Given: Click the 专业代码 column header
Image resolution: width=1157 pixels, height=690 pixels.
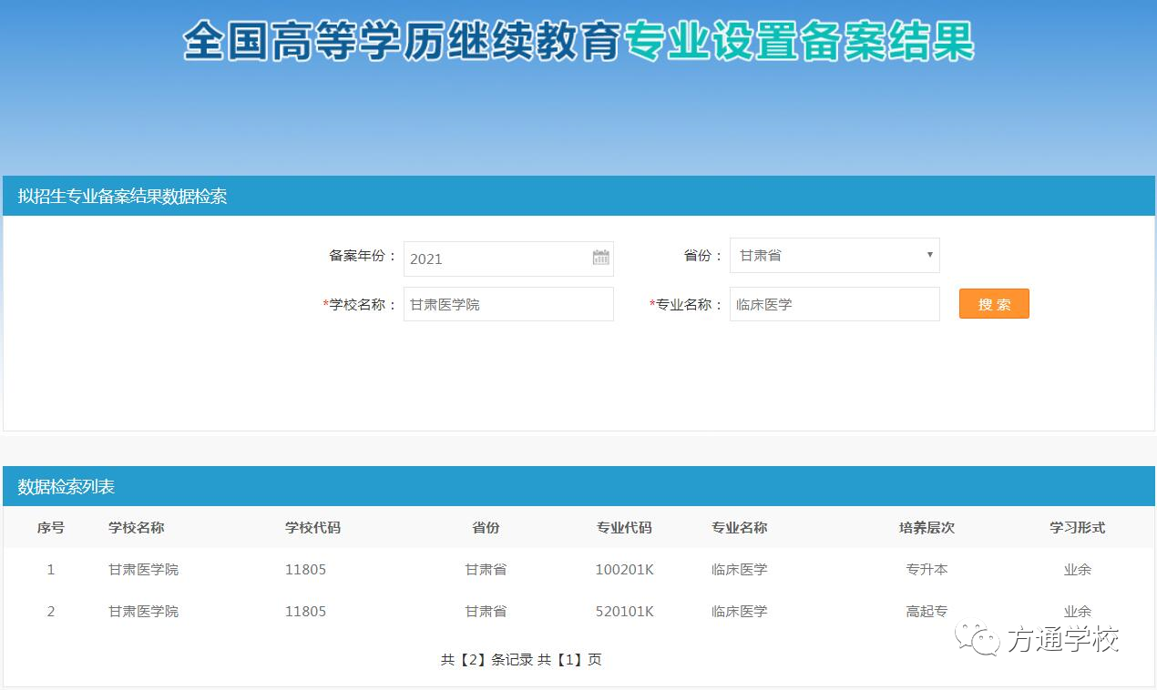Looking at the screenshot, I should click(x=624, y=528).
